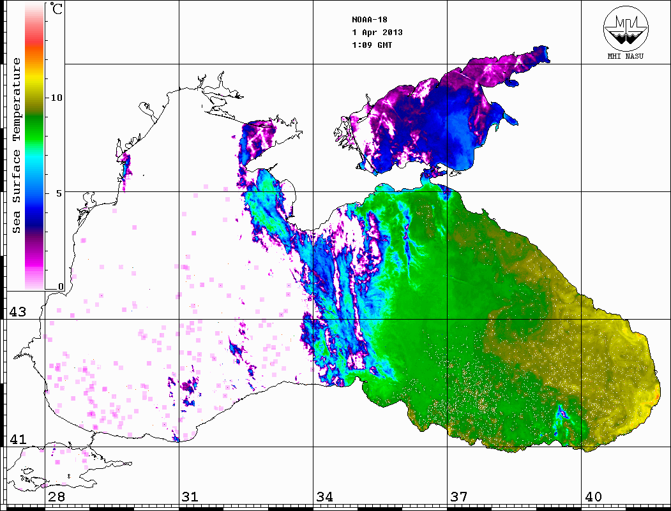Click the '10' tick on temperature scale
This screenshot has width=671, height=511.
click(56, 98)
